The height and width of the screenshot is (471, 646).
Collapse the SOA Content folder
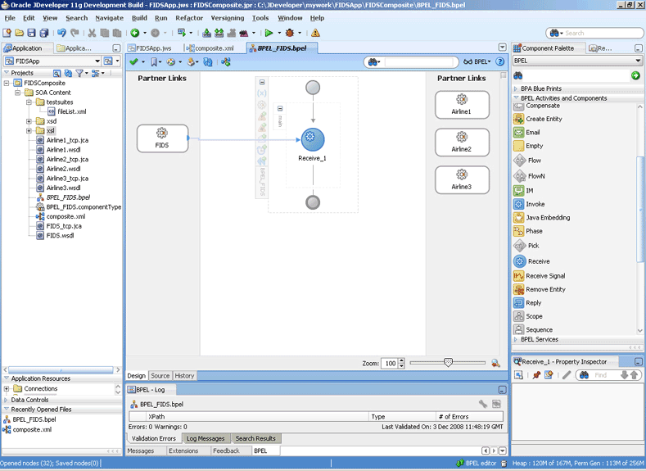coord(18,93)
